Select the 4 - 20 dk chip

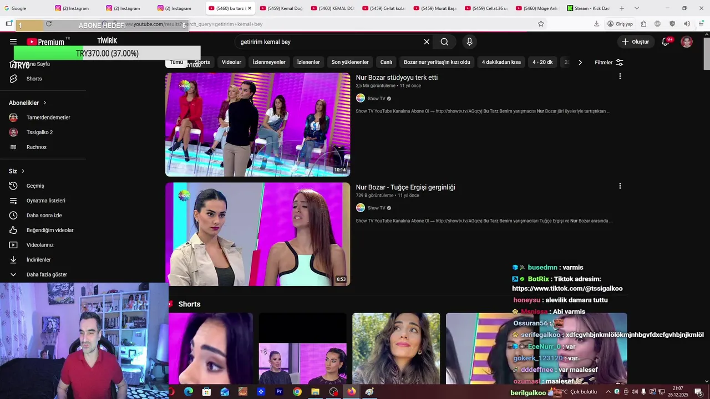coord(542,62)
